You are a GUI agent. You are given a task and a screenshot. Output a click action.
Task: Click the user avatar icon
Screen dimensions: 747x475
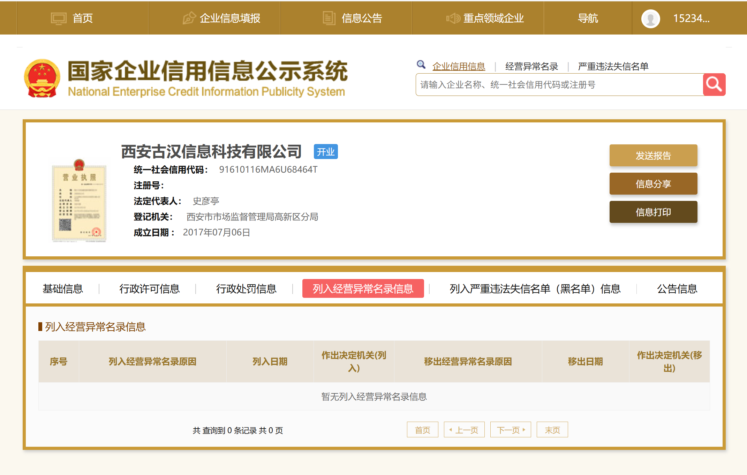[650, 18]
